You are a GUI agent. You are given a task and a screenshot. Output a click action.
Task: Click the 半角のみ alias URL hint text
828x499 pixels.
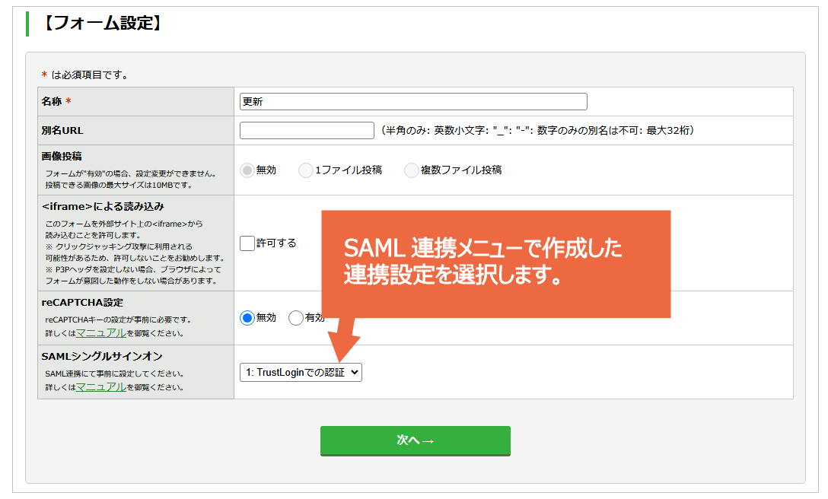click(x=537, y=130)
